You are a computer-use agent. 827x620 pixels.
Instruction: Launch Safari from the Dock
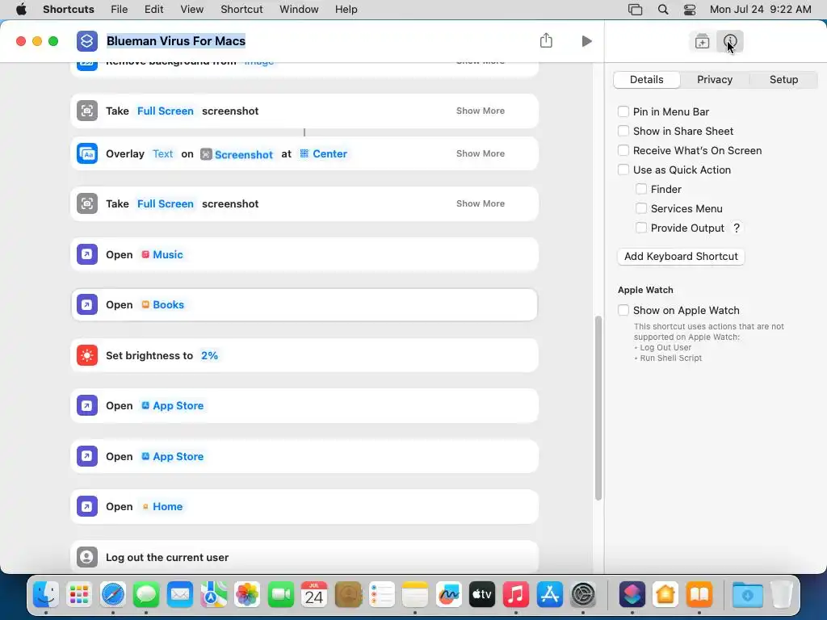coord(113,595)
